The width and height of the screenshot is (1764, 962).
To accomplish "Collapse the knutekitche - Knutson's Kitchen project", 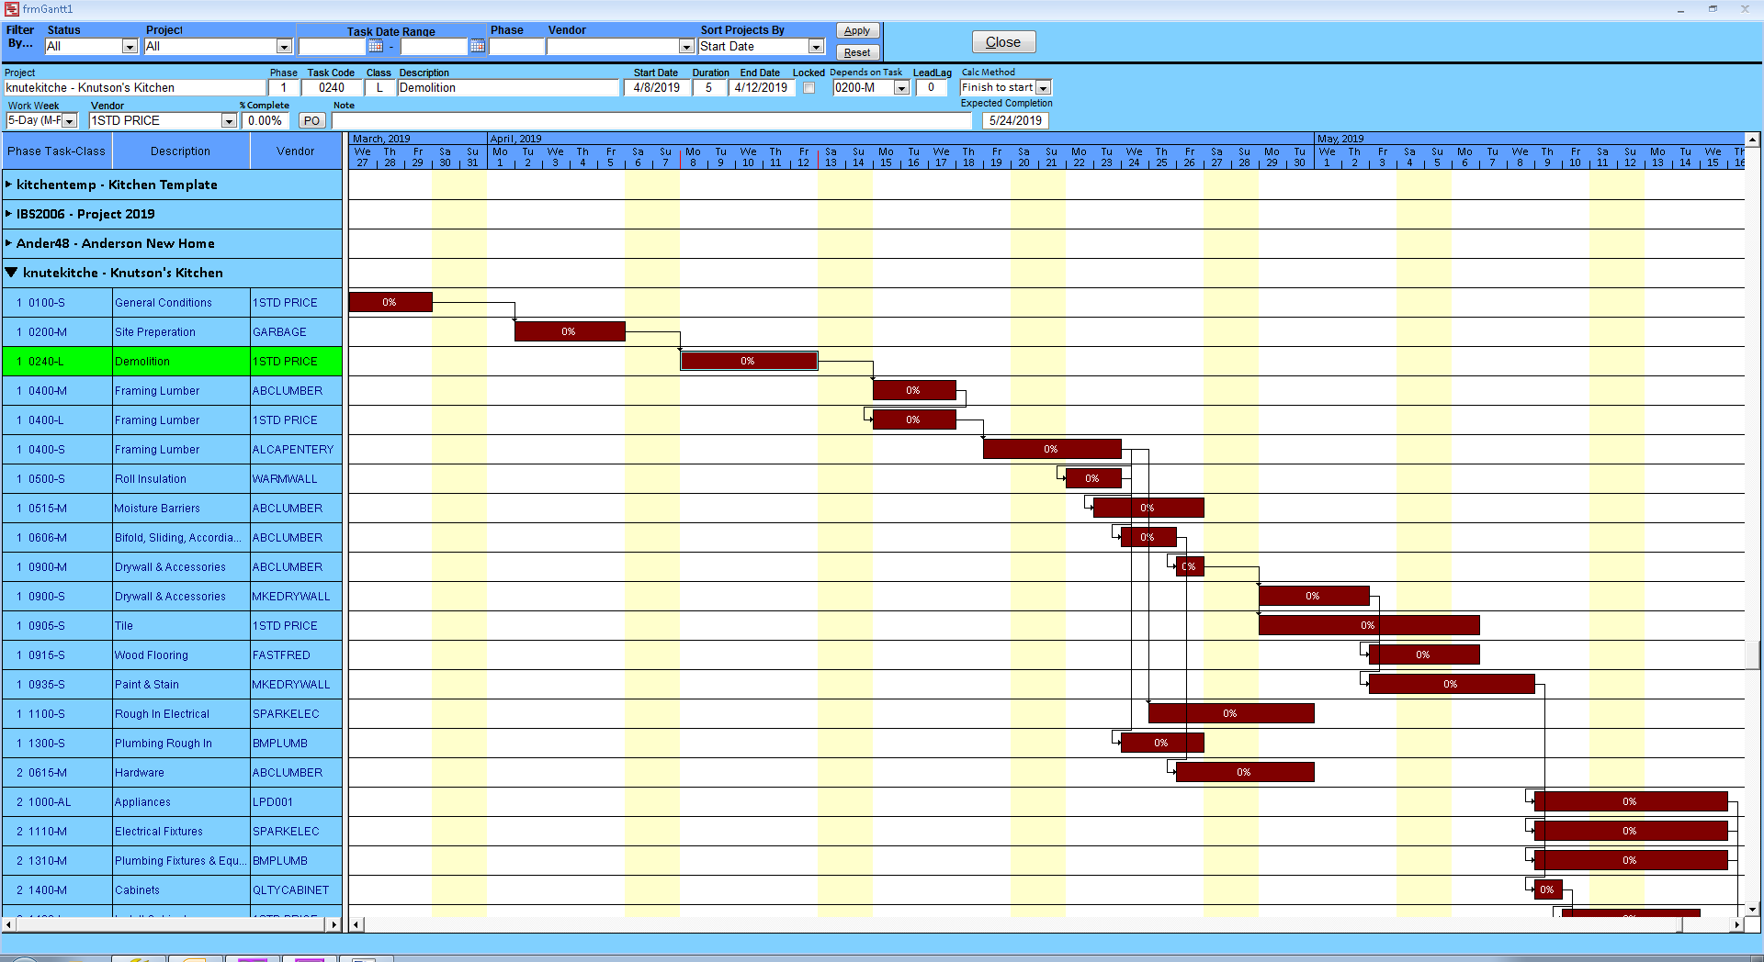I will tap(11, 273).
